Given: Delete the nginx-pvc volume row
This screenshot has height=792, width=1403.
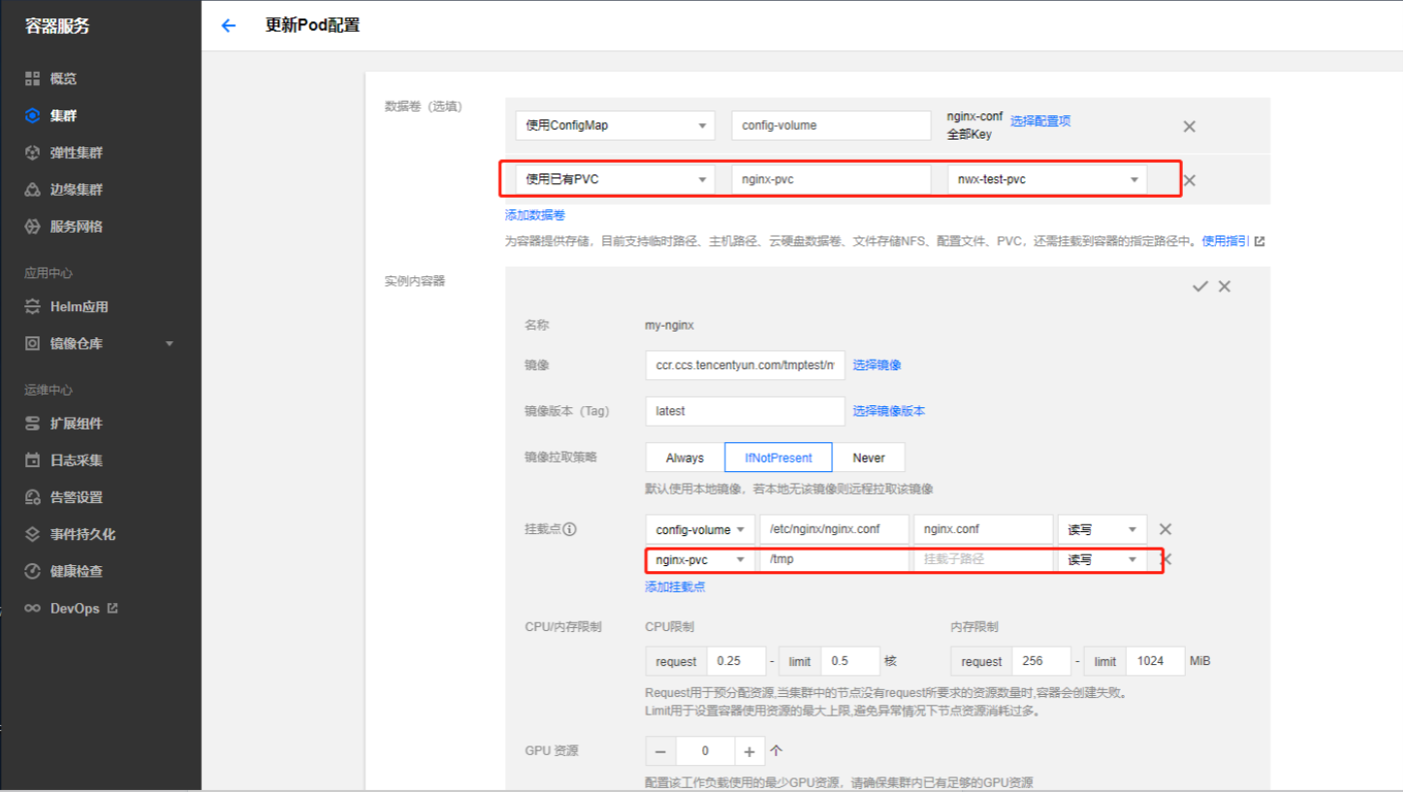Looking at the screenshot, I should 1190,180.
